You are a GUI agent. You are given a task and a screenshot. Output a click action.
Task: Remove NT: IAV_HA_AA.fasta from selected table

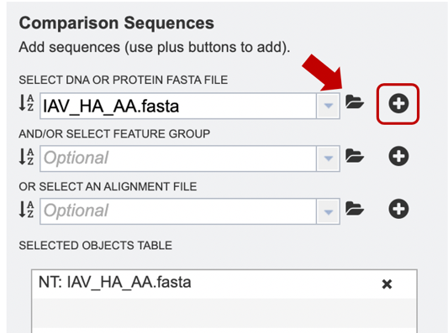pyautogui.click(x=387, y=284)
